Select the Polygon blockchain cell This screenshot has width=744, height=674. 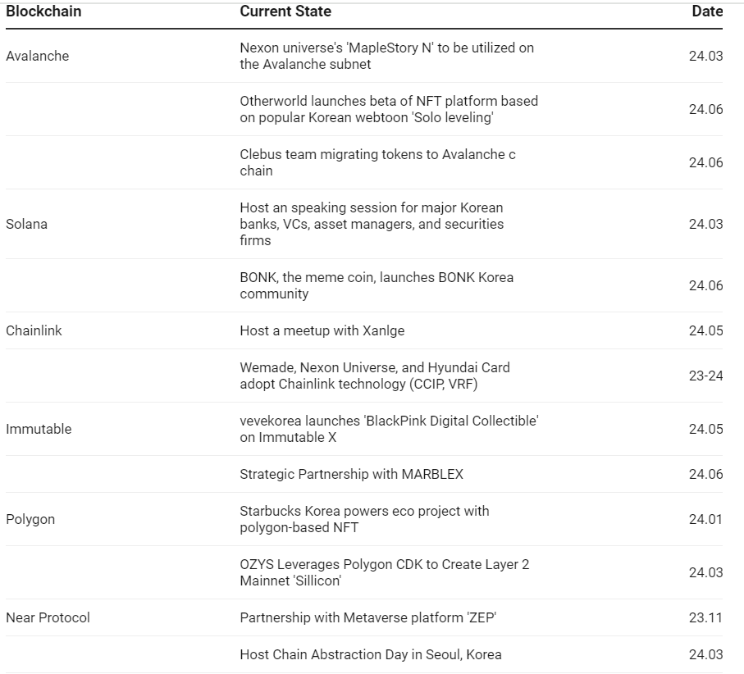[30, 519]
